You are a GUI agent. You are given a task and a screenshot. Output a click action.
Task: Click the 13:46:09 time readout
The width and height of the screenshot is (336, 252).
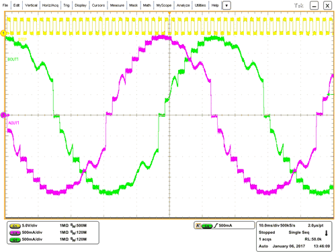tap(322, 246)
